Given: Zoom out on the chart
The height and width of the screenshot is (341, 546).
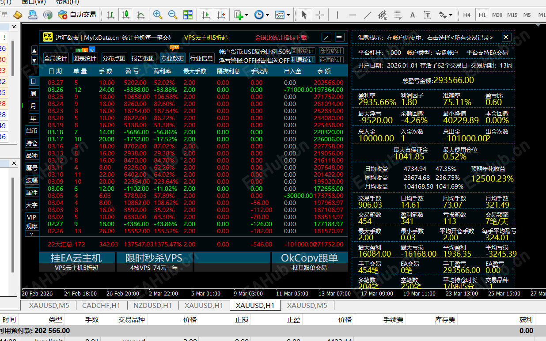Looking at the screenshot, I should 173,15.
